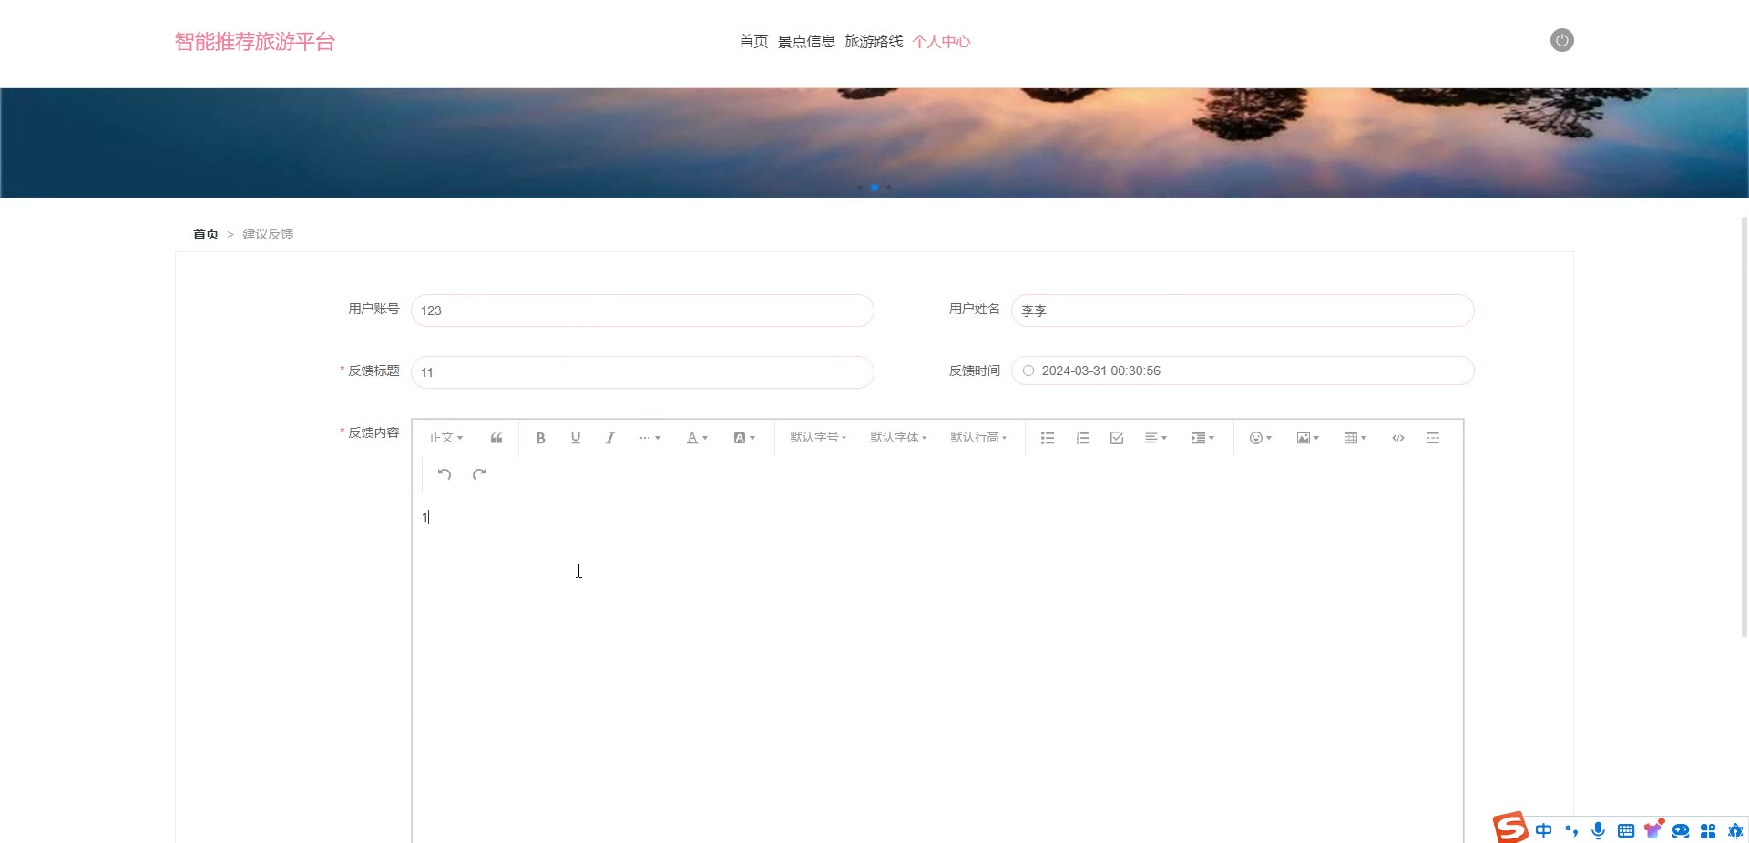
Task: Click the power logout icon
Action: pos(1562,40)
